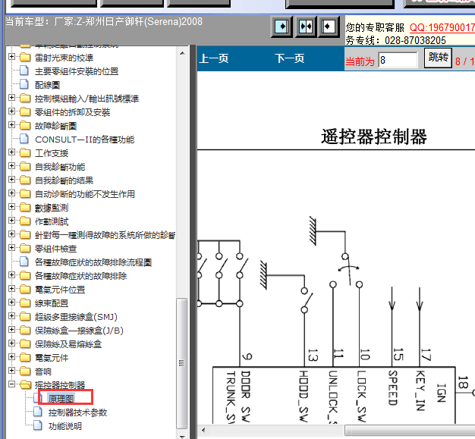Viewport: 475px width, 439px height.
Task: Click the 控制器技术参数 document page icon
Action: 38,412
